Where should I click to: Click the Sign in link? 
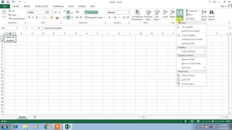click(223, 6)
